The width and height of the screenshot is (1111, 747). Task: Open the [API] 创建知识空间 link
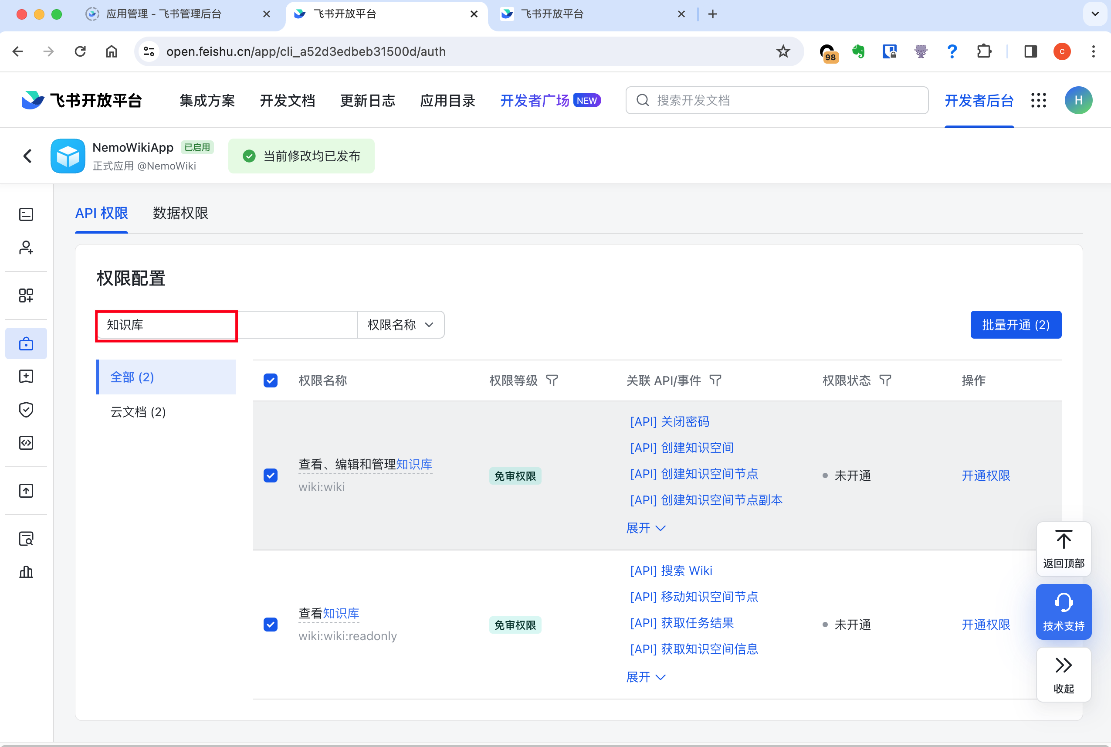coord(681,448)
